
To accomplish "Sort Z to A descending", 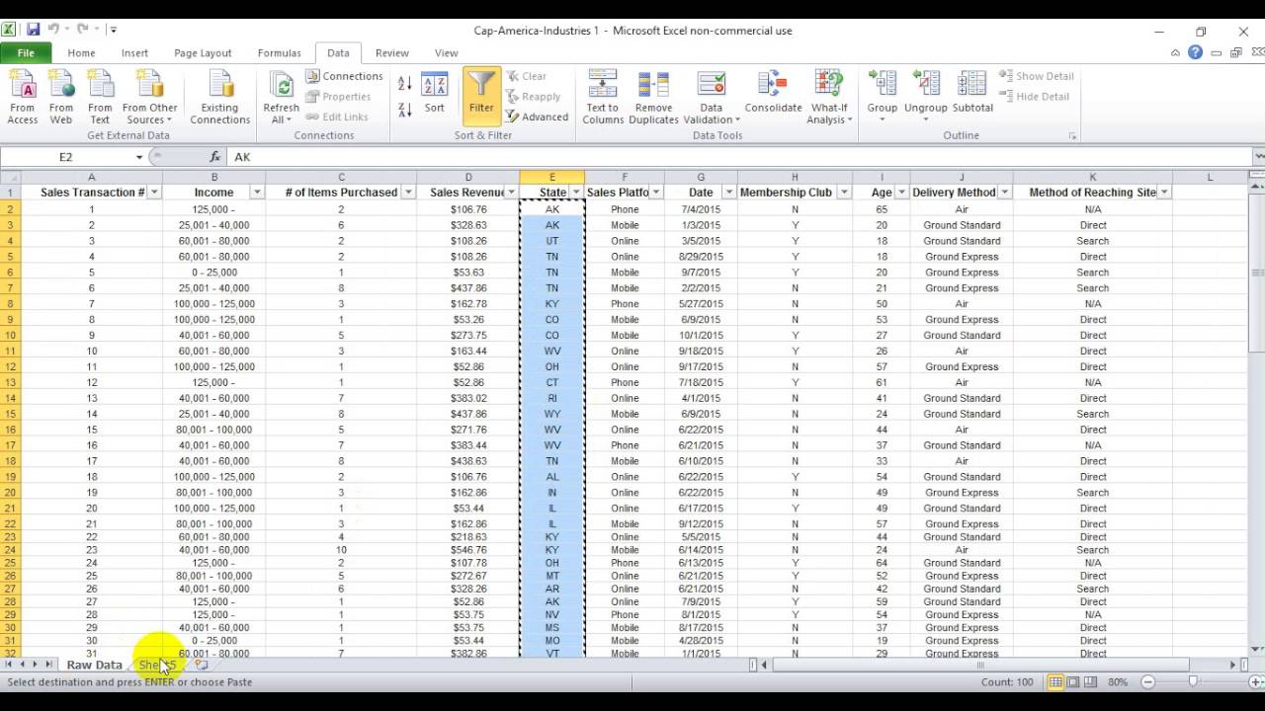I will 405,109.
